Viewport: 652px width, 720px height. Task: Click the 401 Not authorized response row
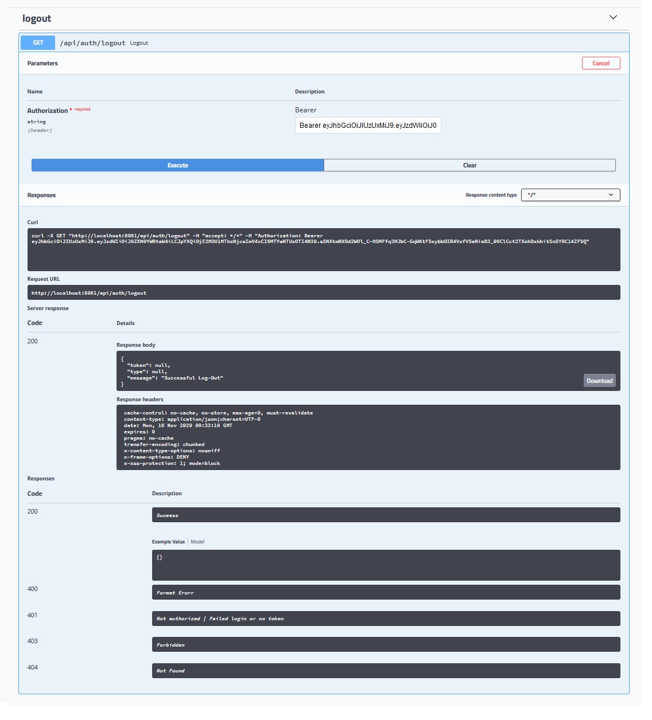coord(386,619)
